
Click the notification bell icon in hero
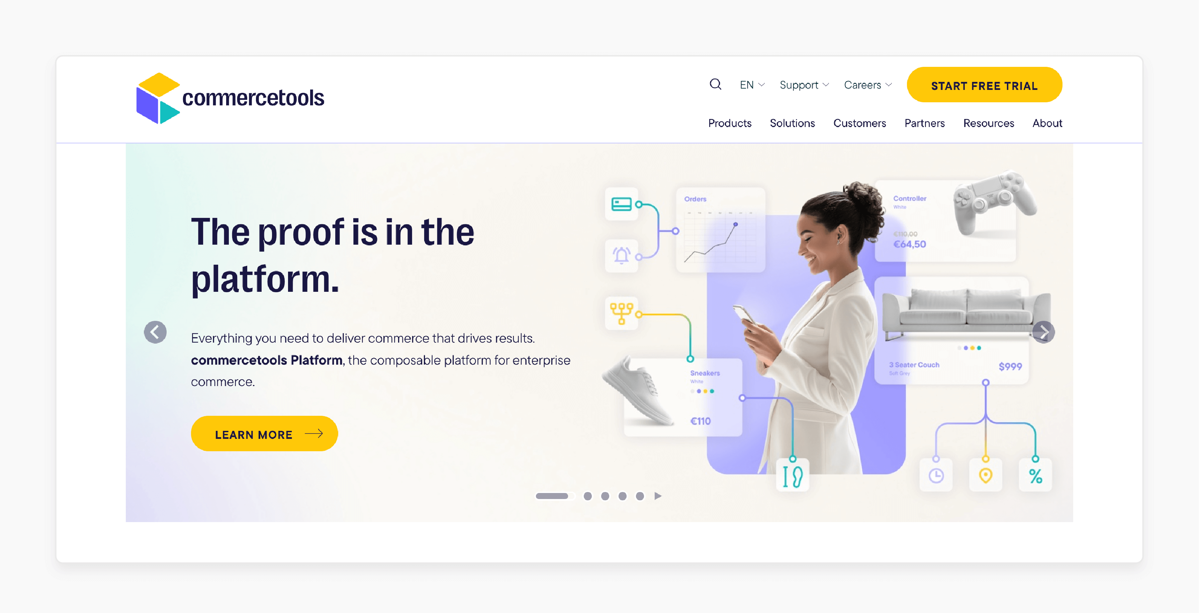tap(622, 255)
